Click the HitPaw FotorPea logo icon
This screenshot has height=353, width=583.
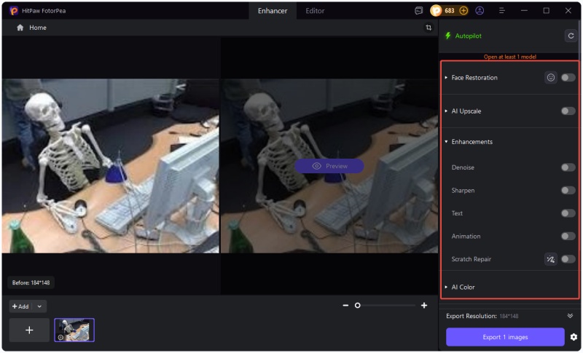pyautogui.click(x=14, y=11)
